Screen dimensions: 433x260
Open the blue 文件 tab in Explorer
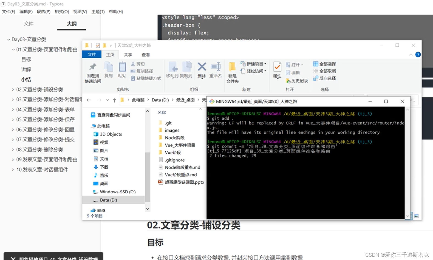click(92, 55)
